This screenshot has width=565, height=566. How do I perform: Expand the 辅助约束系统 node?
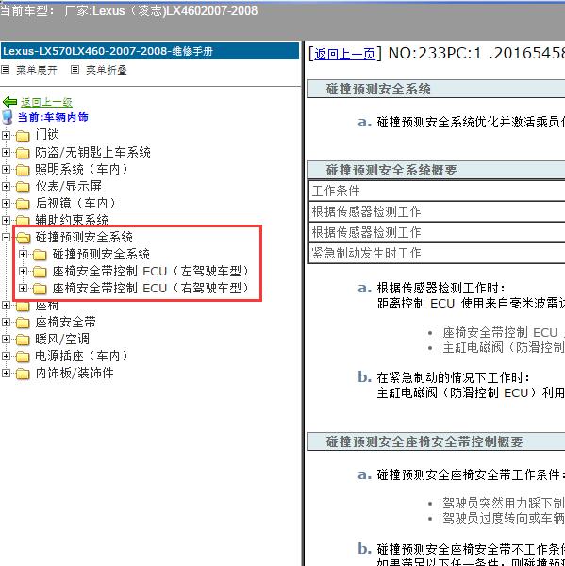[x=6, y=220]
